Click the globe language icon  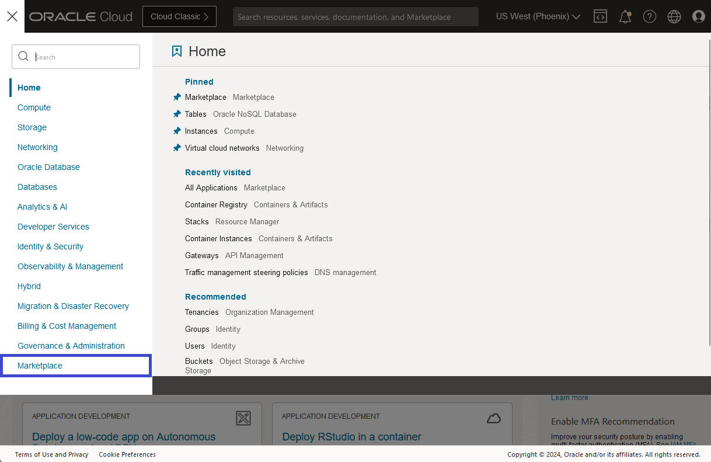click(x=674, y=16)
